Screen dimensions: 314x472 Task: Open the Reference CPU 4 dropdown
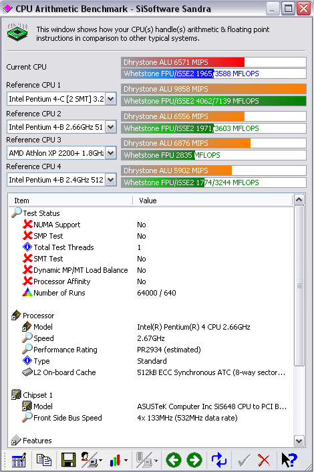(111, 180)
